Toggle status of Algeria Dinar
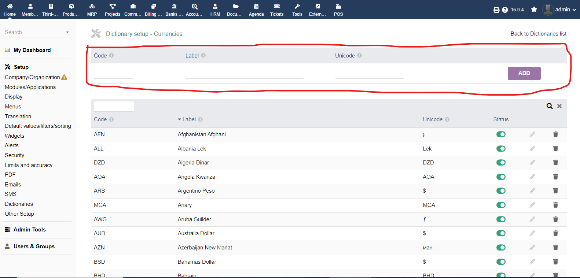This screenshot has height=278, width=580. (x=501, y=162)
